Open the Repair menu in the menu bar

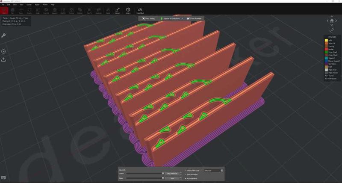[37, 5]
